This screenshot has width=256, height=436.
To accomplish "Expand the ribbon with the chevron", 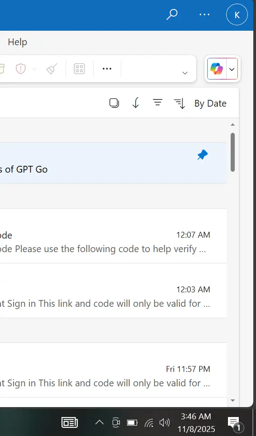I will (x=185, y=73).
